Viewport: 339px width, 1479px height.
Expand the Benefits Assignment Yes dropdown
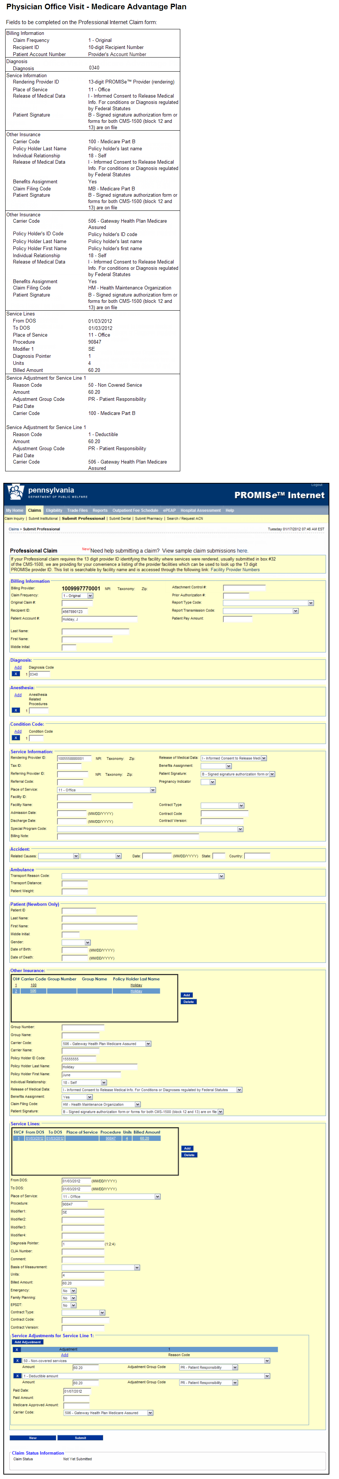89,1097
